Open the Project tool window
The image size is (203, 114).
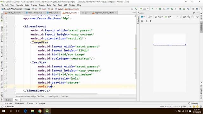click(x=2, y=17)
